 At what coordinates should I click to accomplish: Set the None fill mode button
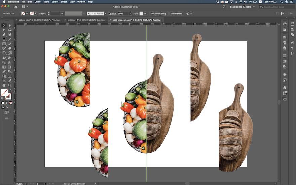point(10,102)
